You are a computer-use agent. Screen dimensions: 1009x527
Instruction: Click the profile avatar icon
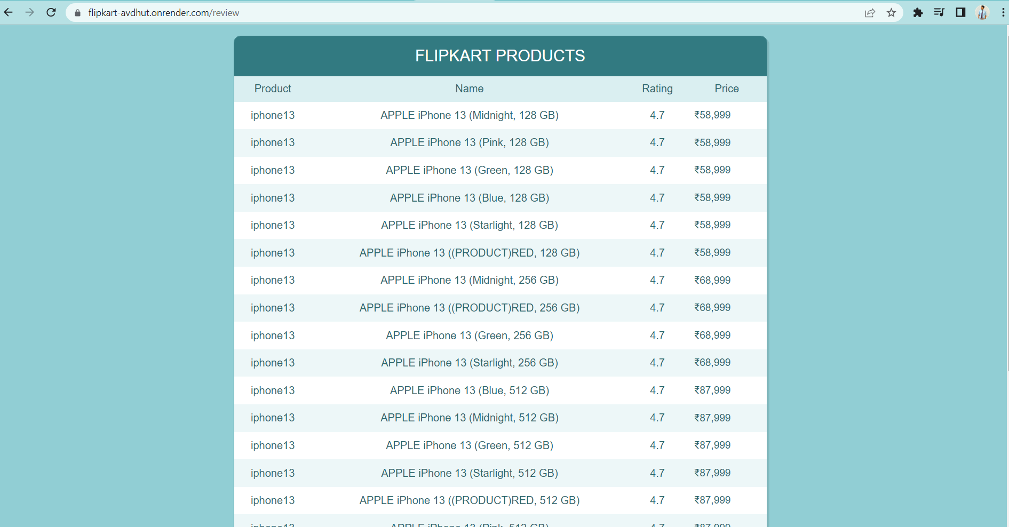982,12
